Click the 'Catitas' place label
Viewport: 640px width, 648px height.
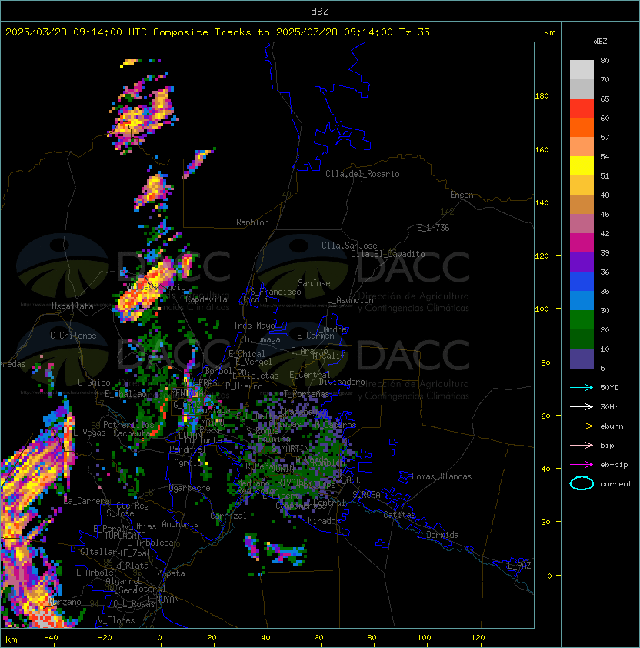[x=399, y=515]
